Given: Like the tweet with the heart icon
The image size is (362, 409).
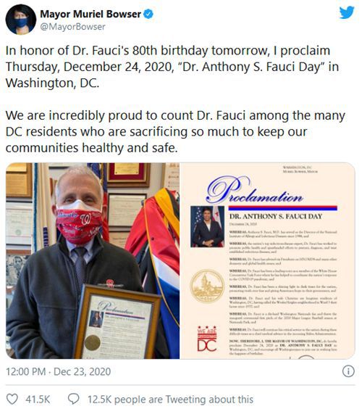Looking at the screenshot, I should click(x=12, y=399).
